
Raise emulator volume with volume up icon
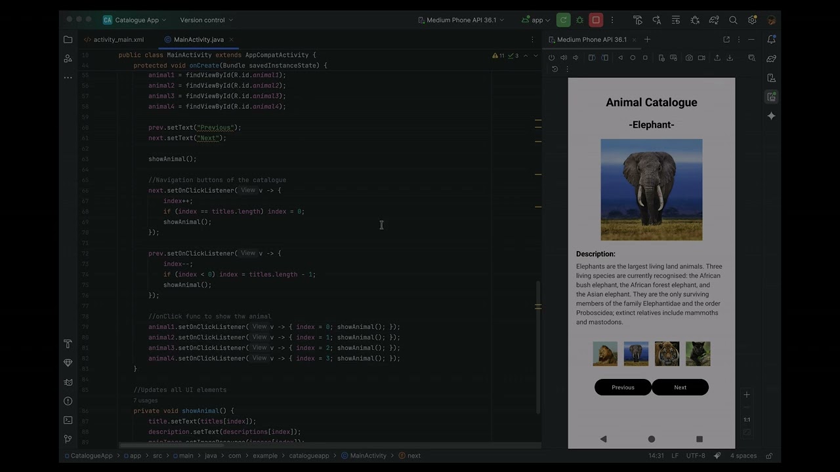pos(564,58)
